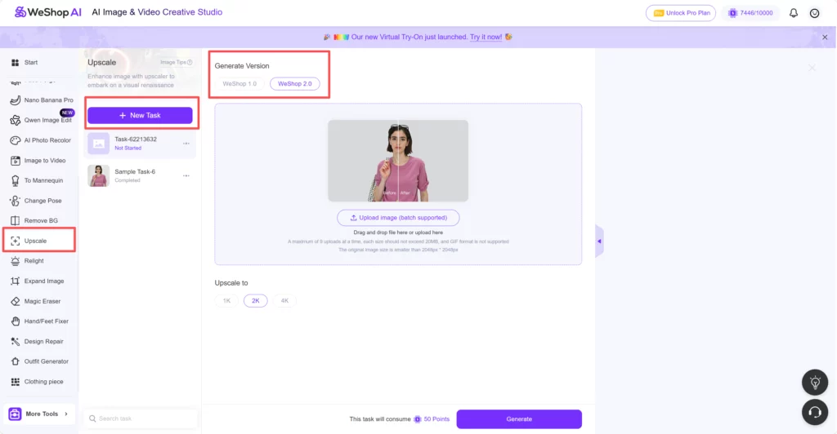Close the right side panel X

pos(812,68)
